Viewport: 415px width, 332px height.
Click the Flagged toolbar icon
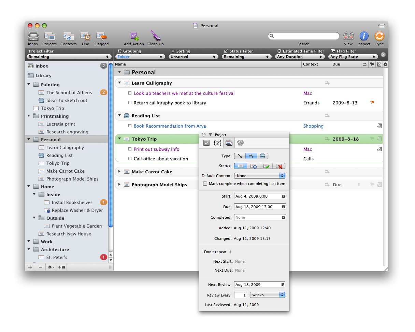tap(101, 37)
